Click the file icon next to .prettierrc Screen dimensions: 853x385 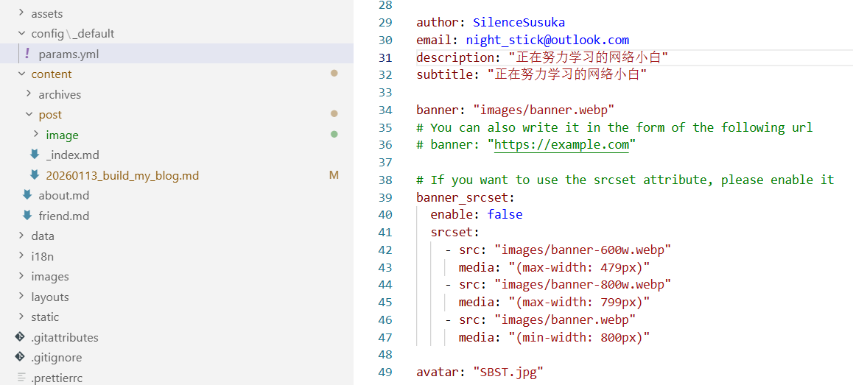point(21,378)
